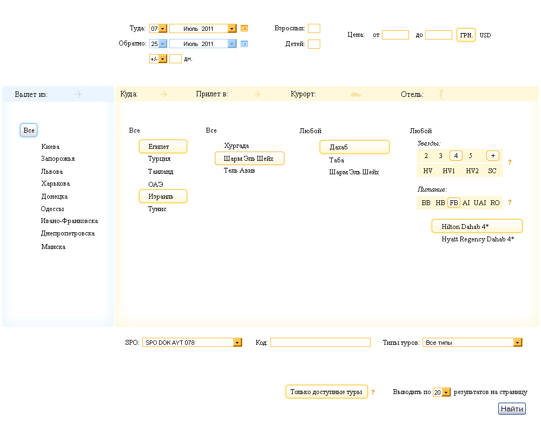Choose Киева as departure city
The width and height of the screenshot is (541, 433).
(x=50, y=147)
